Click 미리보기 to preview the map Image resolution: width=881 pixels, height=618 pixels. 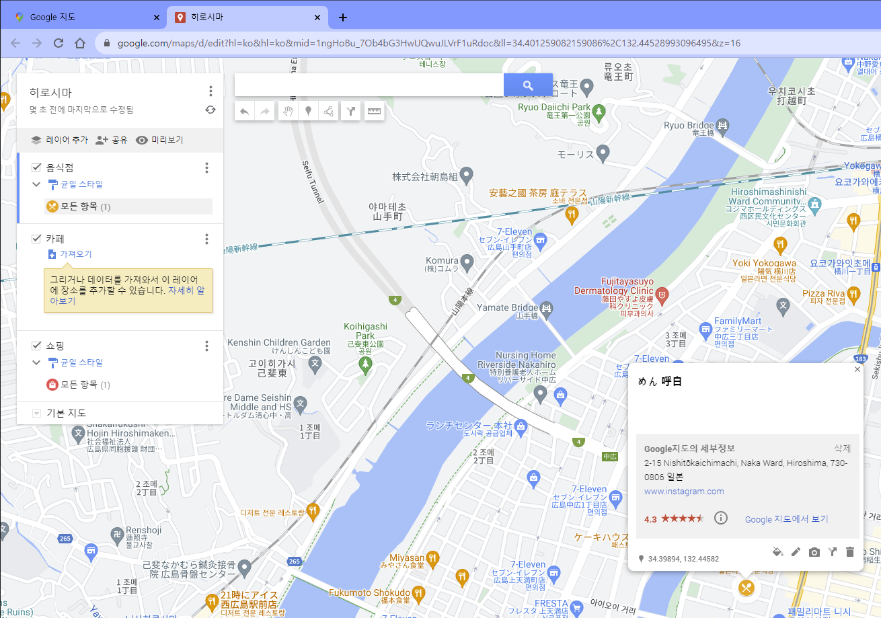(x=159, y=140)
